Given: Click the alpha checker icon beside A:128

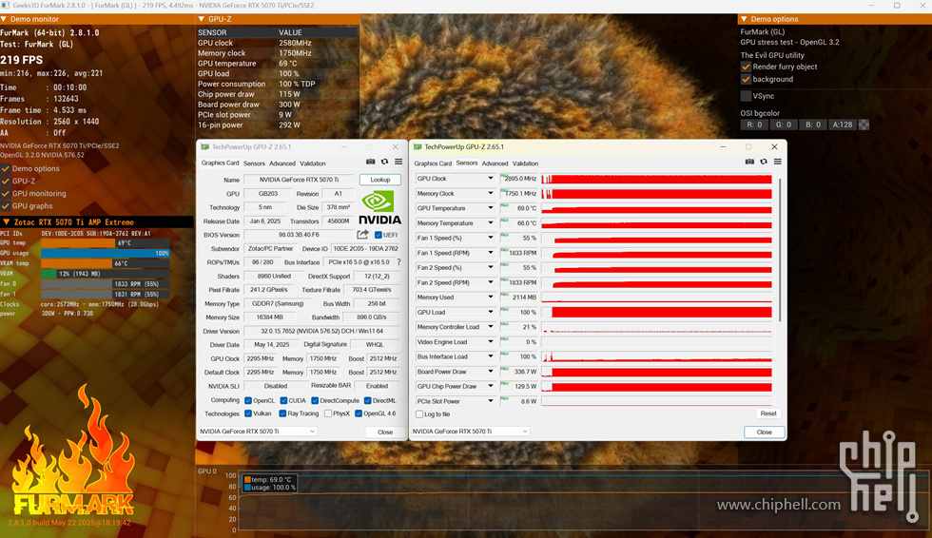Looking at the screenshot, I should (x=864, y=125).
